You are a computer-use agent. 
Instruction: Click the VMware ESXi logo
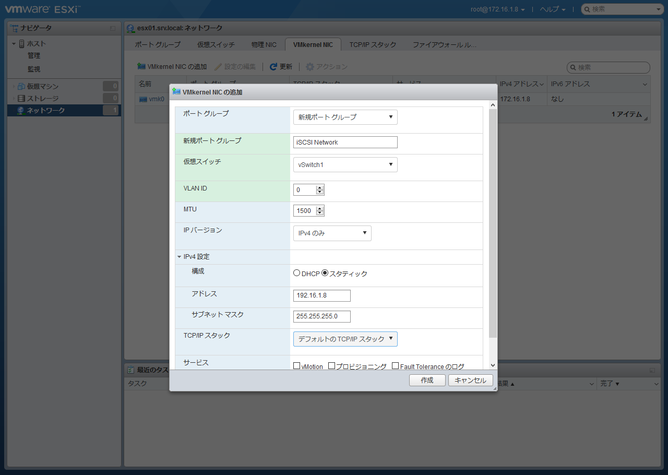pyautogui.click(x=43, y=9)
